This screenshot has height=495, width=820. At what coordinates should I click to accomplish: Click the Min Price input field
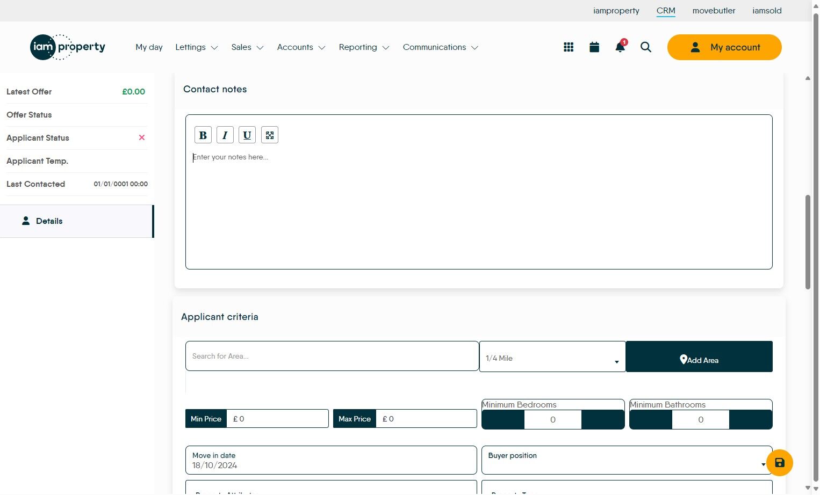click(x=277, y=419)
